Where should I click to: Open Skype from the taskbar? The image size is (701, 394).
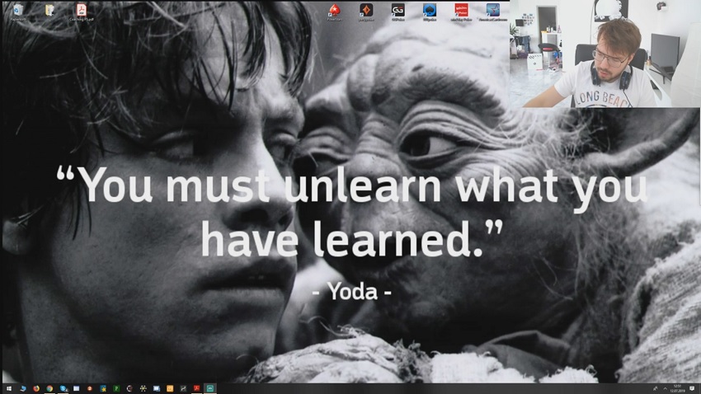(64, 388)
